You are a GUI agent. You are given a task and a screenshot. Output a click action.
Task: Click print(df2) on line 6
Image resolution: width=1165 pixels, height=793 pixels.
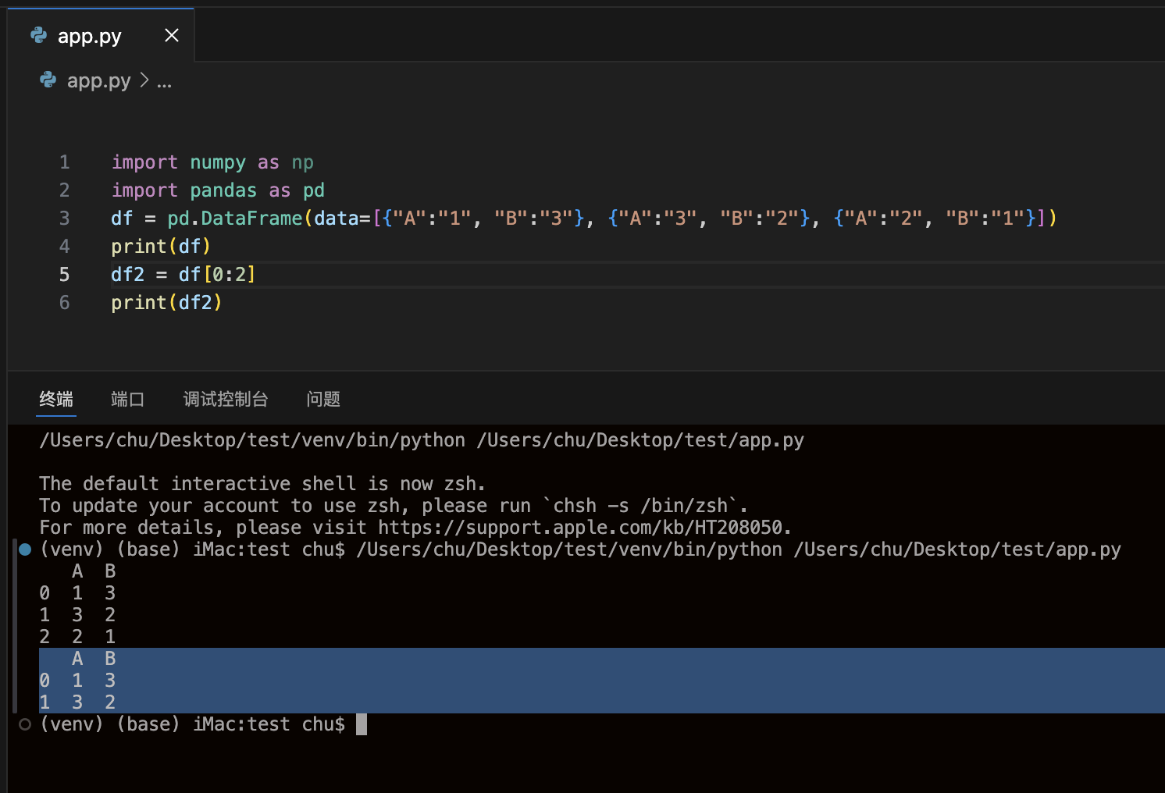166,303
